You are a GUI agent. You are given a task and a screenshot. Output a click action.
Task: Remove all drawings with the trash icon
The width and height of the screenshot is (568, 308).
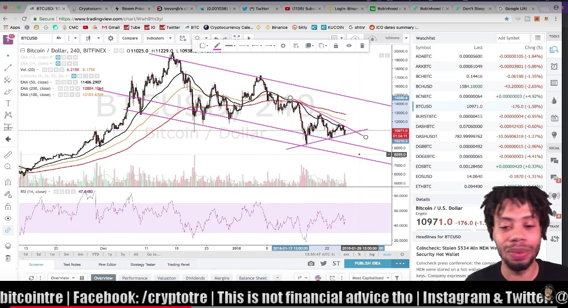(x=8, y=258)
